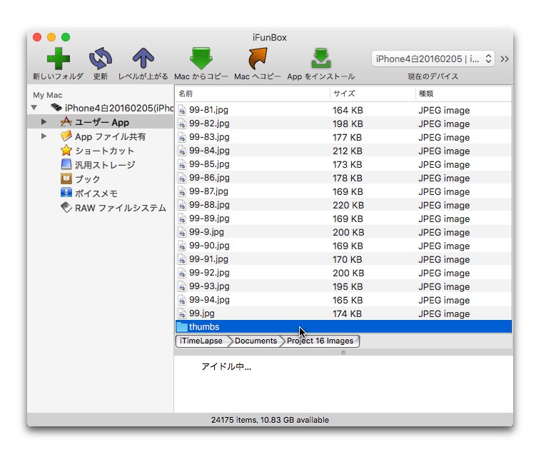This screenshot has height=457, width=541.
Task: Select file 99-84.jpg
Action: coord(343,151)
